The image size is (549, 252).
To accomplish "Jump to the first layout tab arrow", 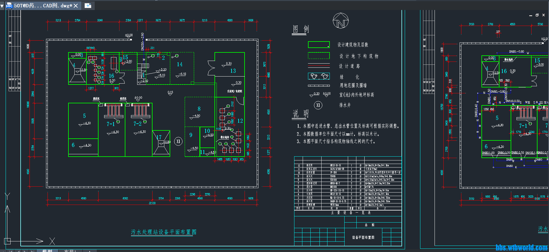I will point(11,251).
